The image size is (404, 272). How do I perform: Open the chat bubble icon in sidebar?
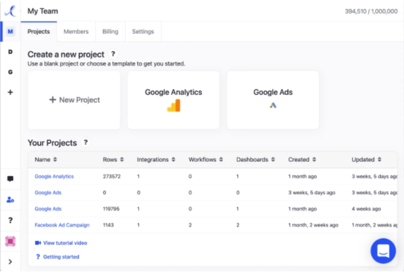[10, 179]
